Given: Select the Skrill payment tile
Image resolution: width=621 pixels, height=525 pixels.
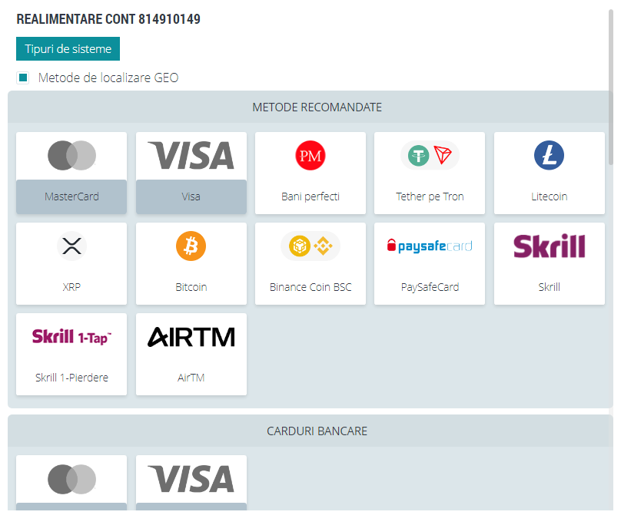Looking at the screenshot, I should point(549,263).
